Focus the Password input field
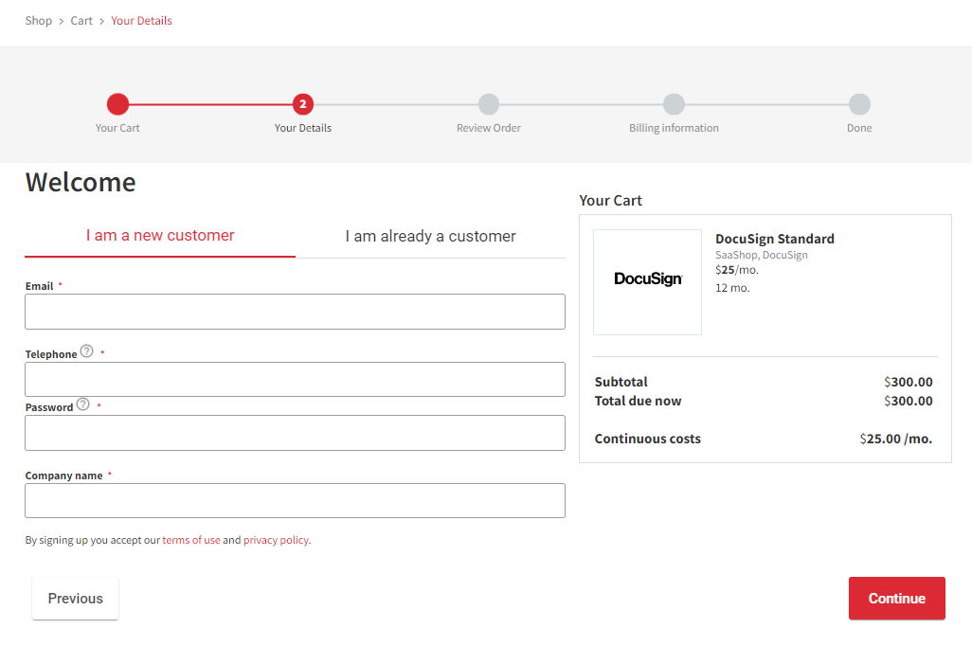 (295, 433)
